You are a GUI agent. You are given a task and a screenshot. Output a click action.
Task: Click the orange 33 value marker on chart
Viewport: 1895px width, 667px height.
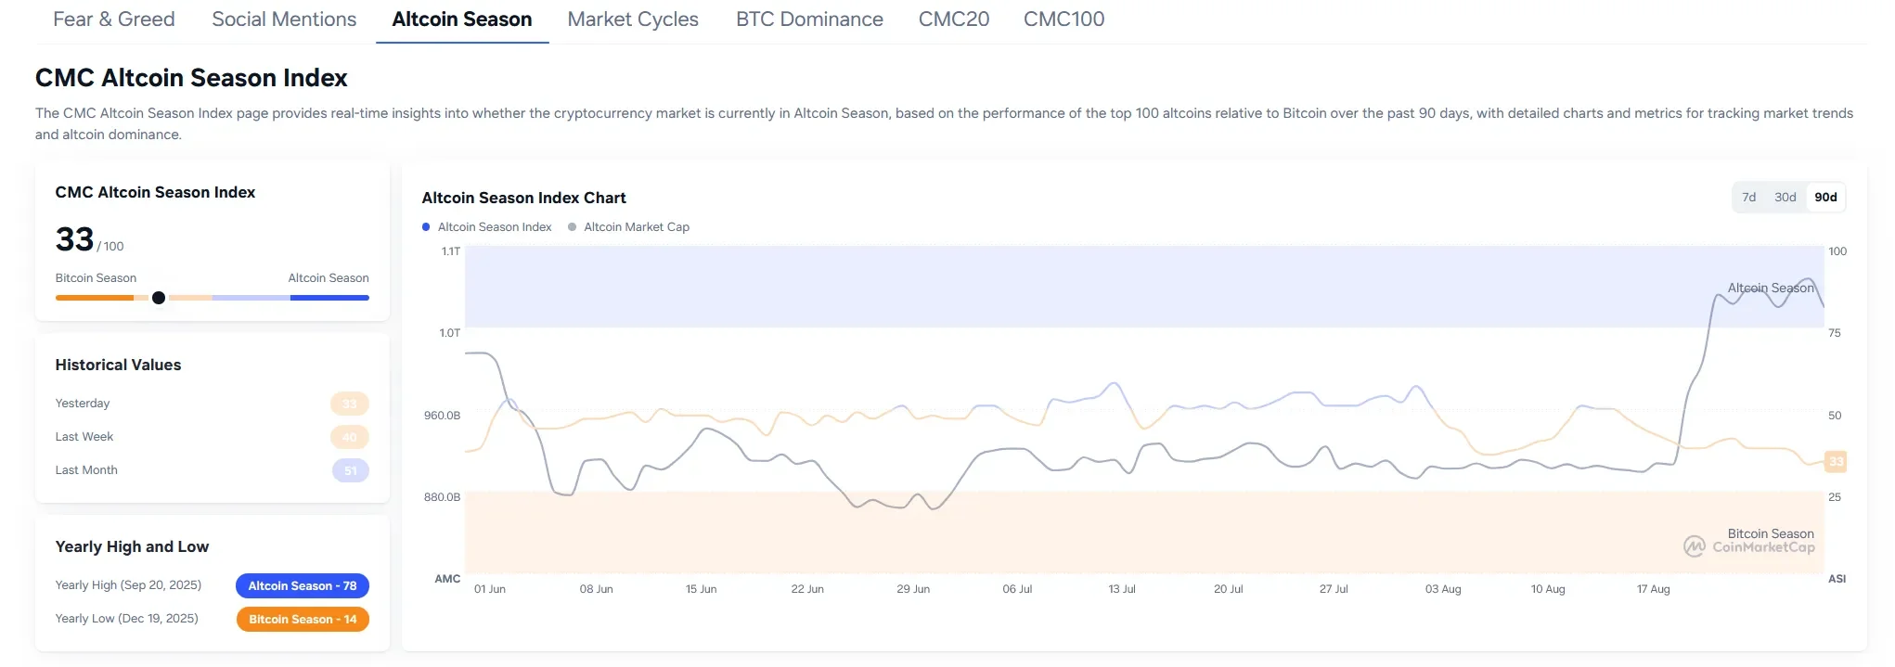tap(1836, 461)
